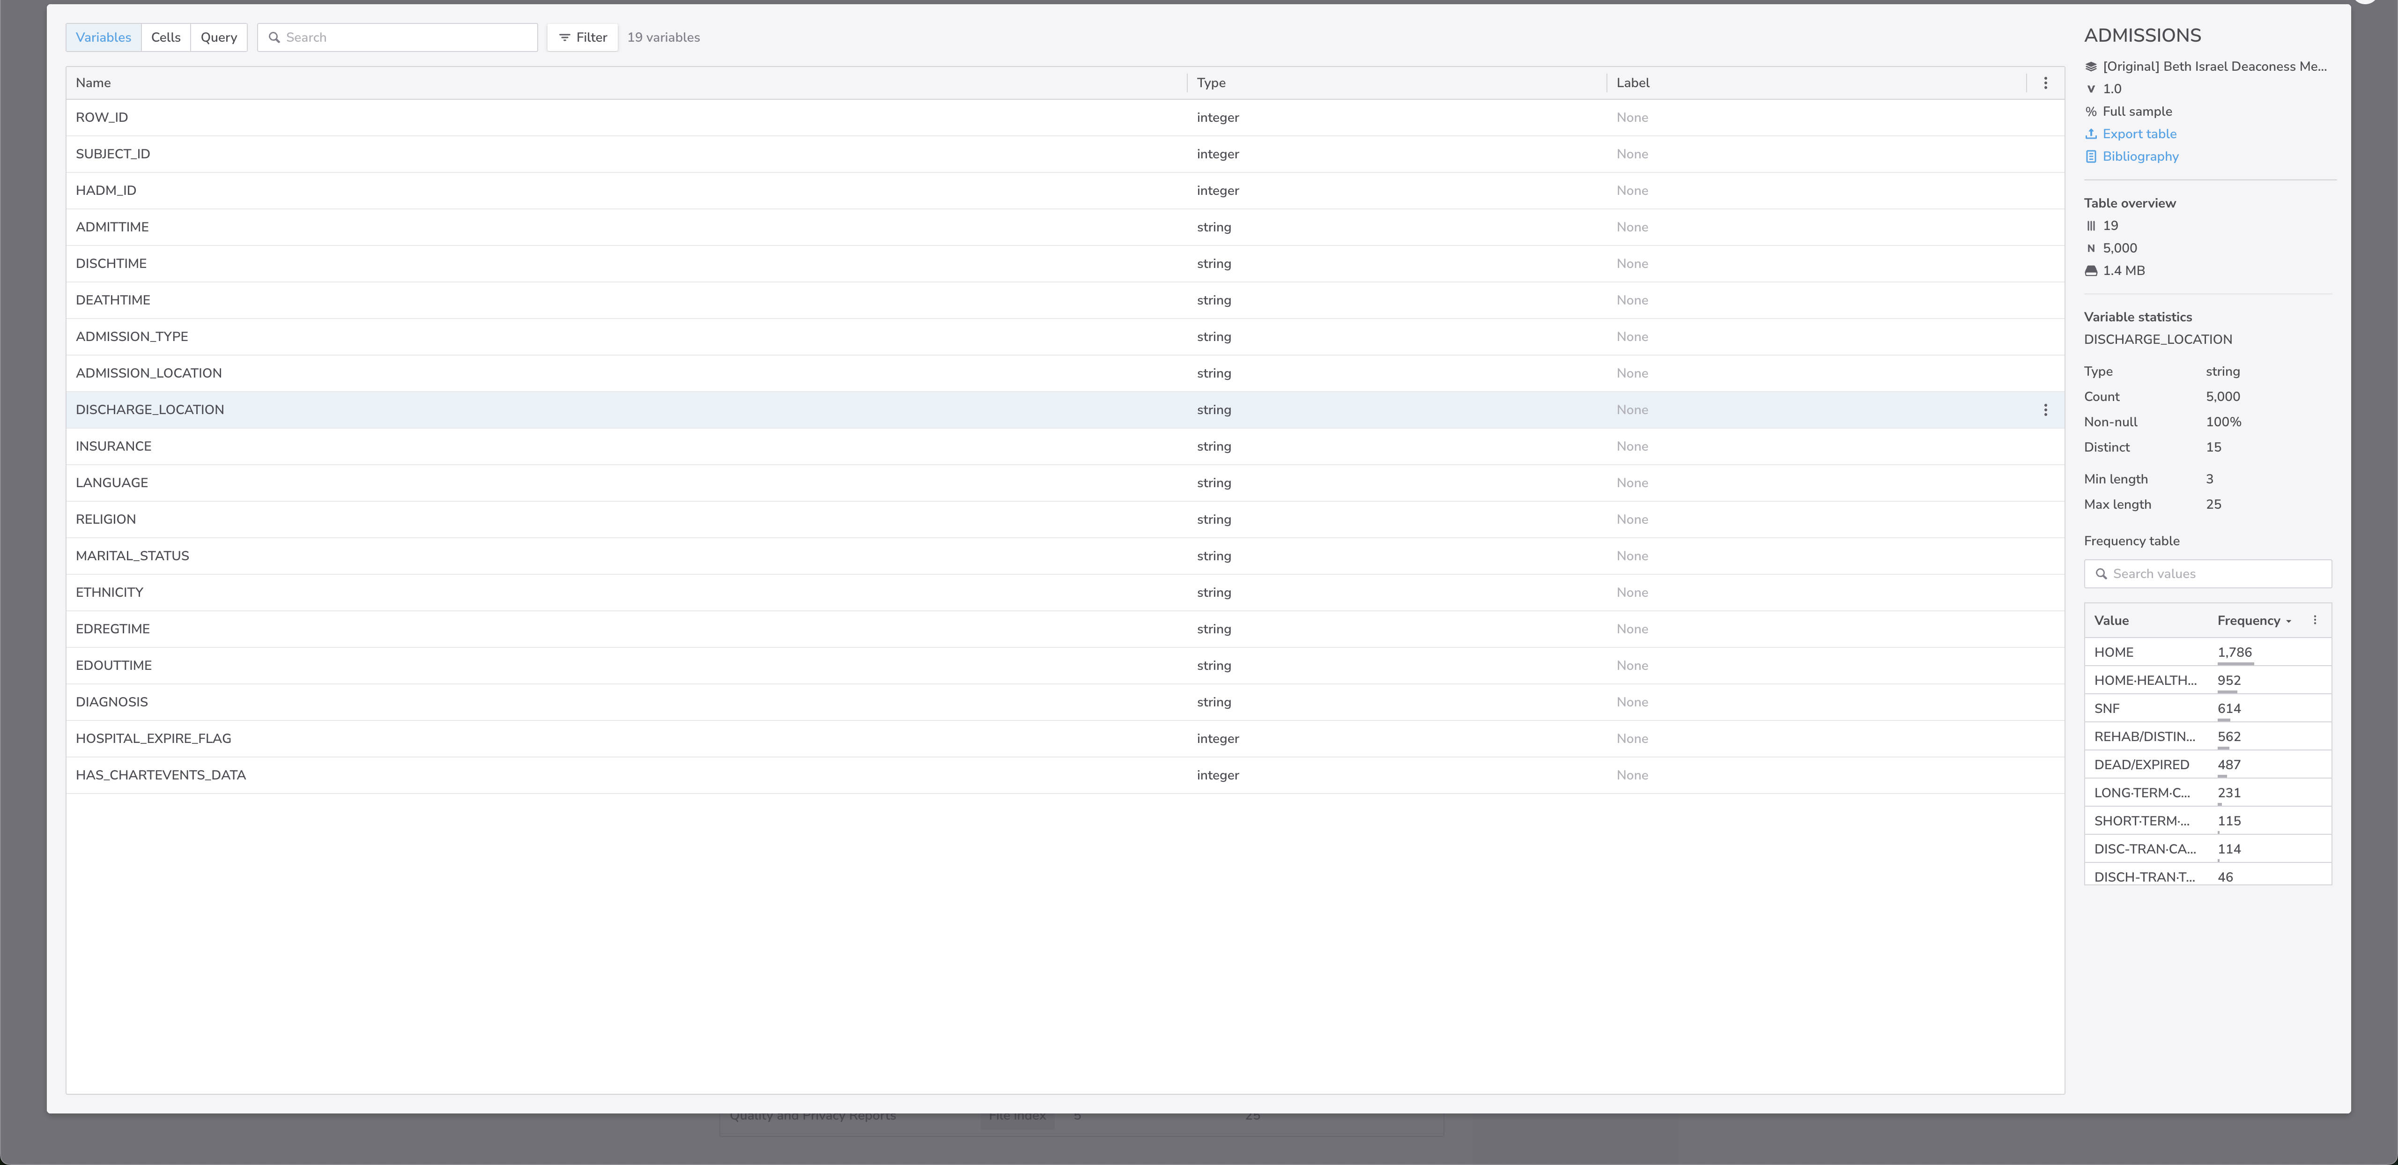Sort by the Frequency column arrow

coord(2288,621)
